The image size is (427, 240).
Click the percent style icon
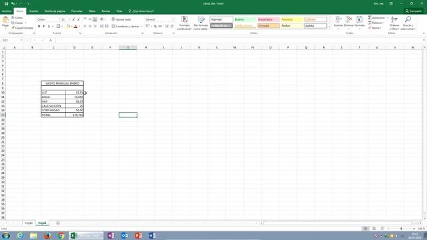[x=155, y=27]
